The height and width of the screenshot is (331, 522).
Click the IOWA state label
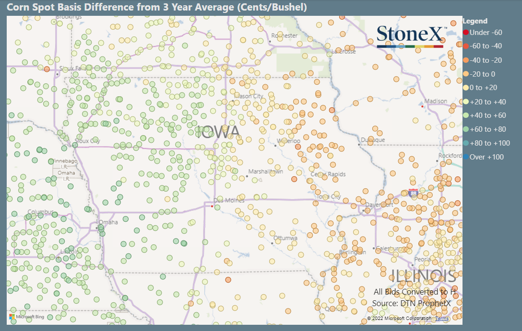217,132
